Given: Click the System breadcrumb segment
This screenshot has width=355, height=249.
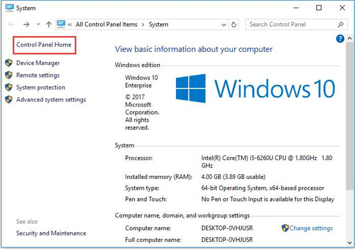Looking at the screenshot, I should [x=158, y=24].
